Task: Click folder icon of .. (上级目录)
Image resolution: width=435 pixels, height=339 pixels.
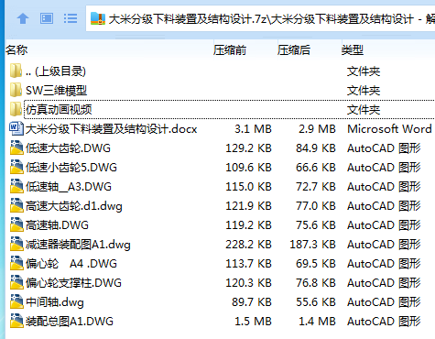Action: pos(16,71)
